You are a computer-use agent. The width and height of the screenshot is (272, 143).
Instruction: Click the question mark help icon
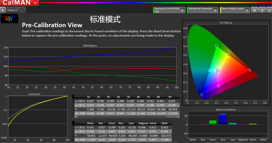pyautogui.click(x=262, y=10)
